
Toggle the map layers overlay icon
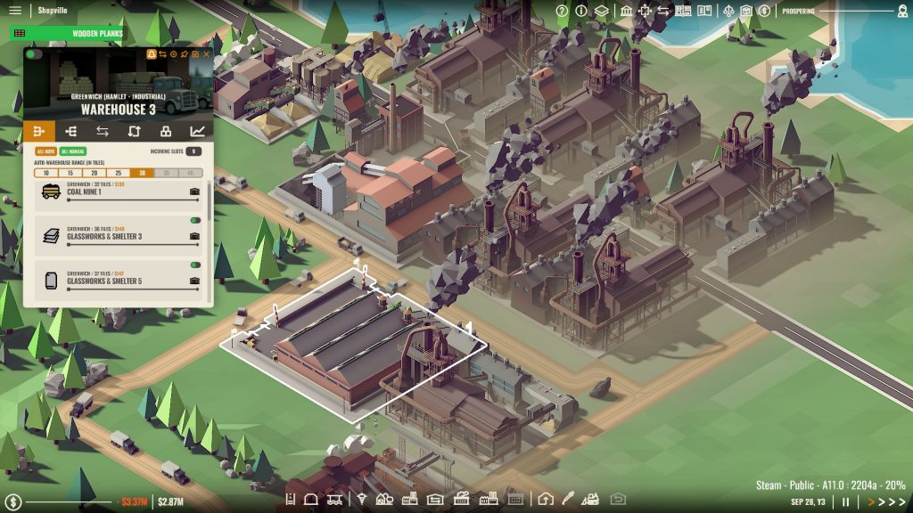coord(601,12)
